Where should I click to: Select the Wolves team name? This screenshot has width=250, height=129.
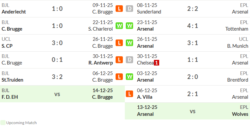point(240,114)
